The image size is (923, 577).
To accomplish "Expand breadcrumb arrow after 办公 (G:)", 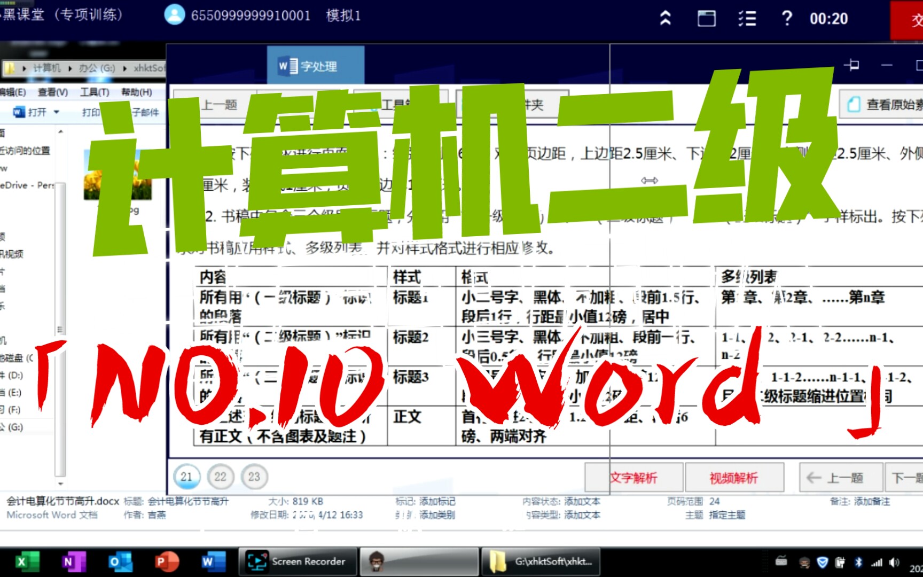I will click(124, 68).
